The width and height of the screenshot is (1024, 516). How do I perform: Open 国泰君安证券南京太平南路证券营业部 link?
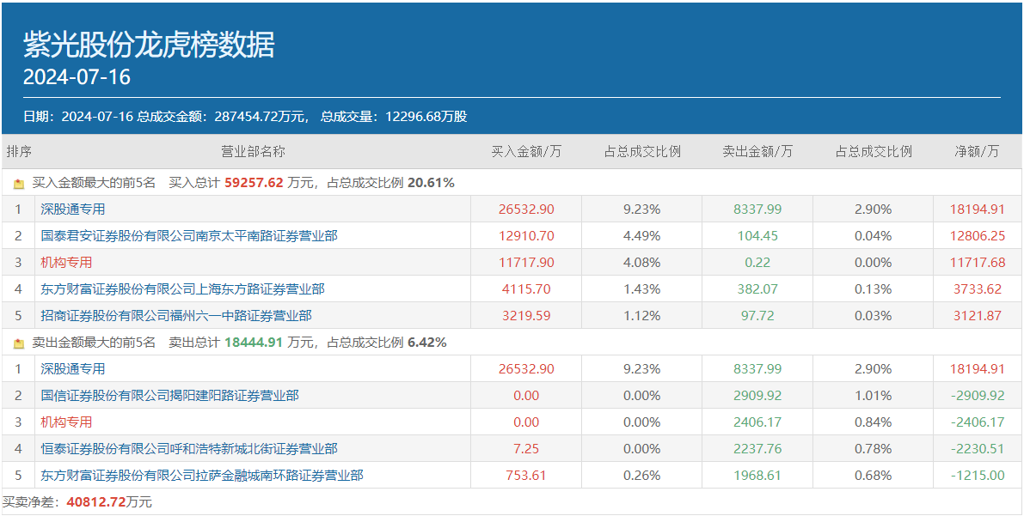(x=188, y=236)
